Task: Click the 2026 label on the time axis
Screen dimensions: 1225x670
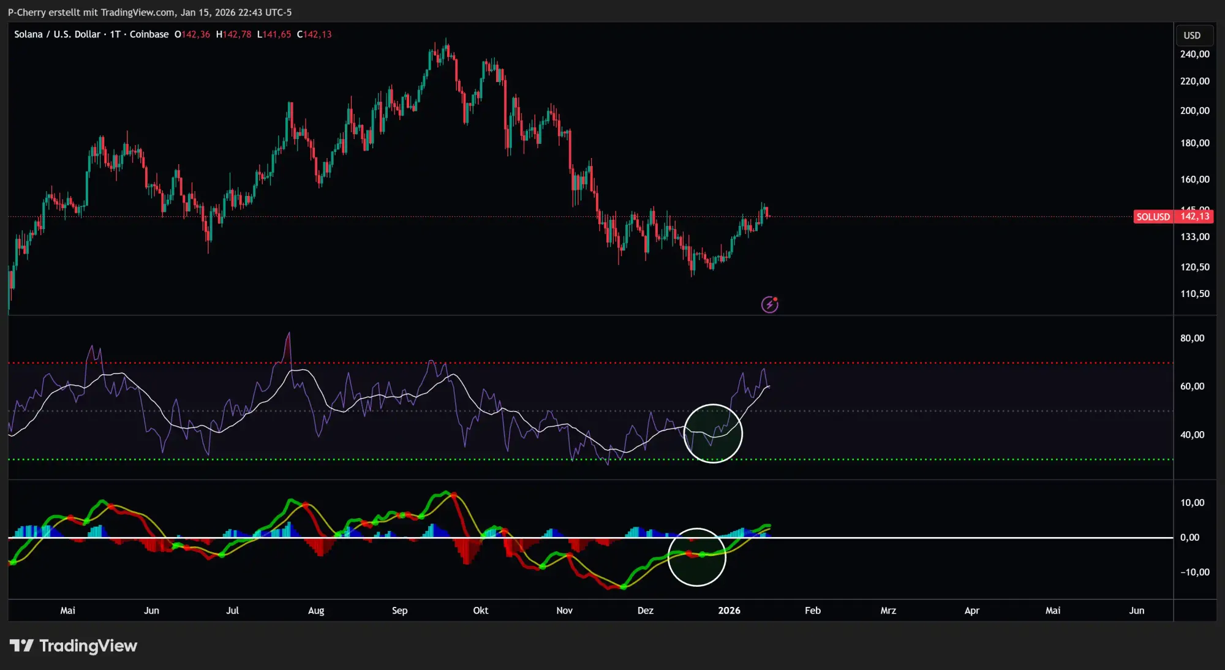Action: (729, 610)
